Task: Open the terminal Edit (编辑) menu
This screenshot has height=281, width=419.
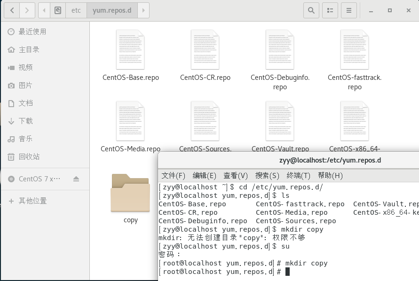Action: [x=205, y=175]
